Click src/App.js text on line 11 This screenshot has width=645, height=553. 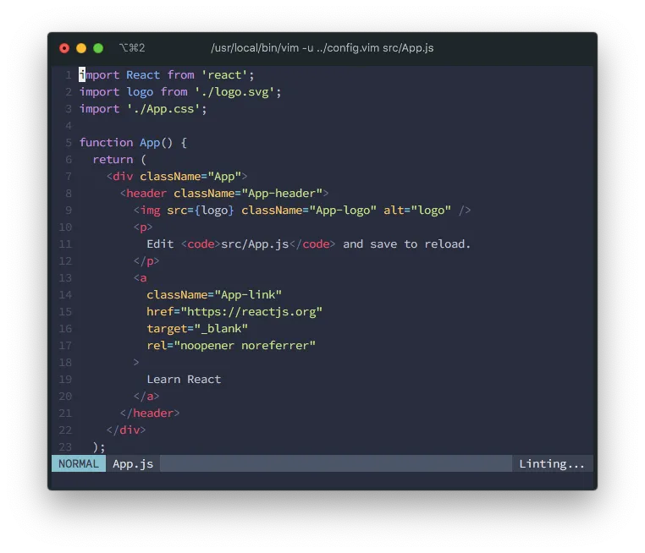tap(255, 244)
